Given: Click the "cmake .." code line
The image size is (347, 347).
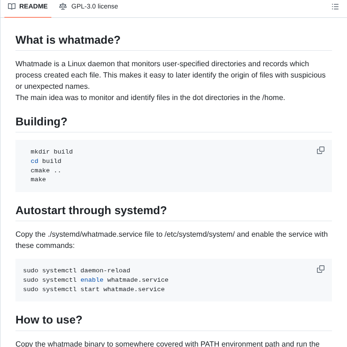Looking at the screenshot, I should [46, 170].
